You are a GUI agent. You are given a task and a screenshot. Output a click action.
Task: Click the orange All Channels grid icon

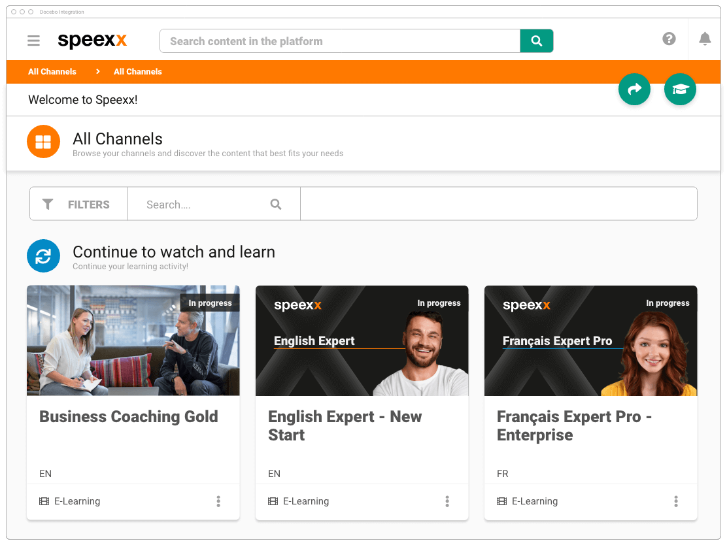43,141
